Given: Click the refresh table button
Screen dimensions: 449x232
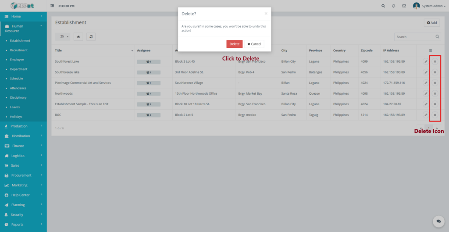Looking at the screenshot, I should 91,37.
